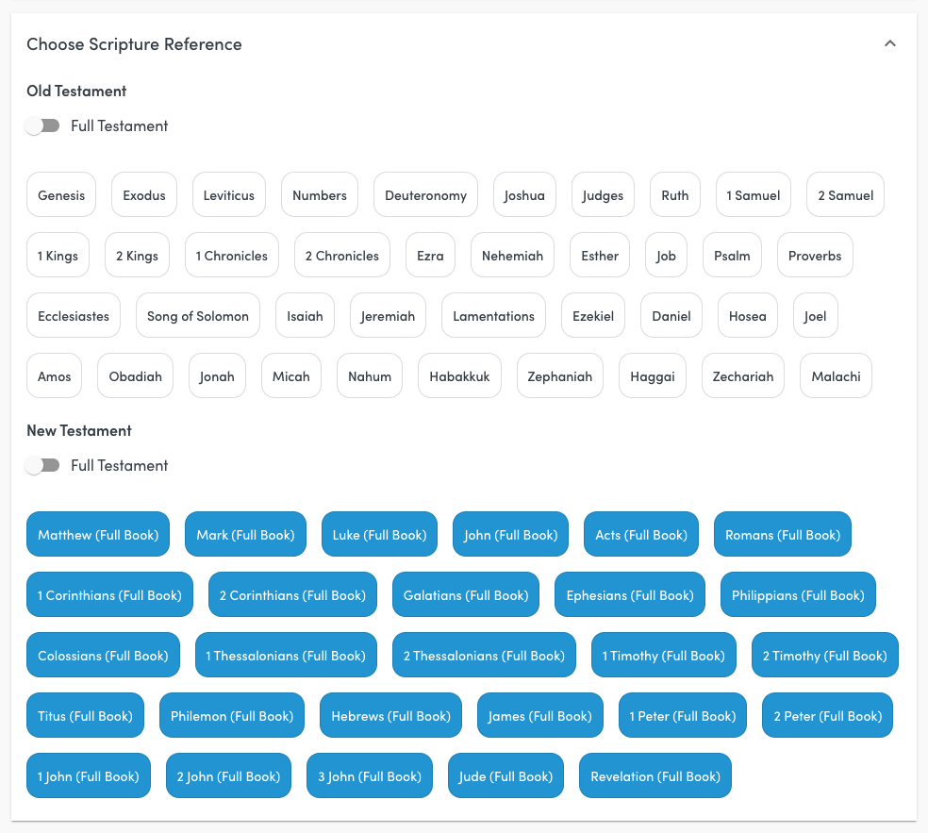Deselect Mark (Full Book)
Image resolution: width=928 pixels, height=833 pixels.
coord(245,535)
